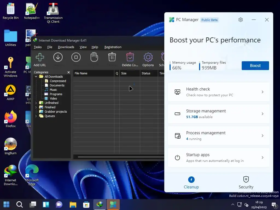Image resolution: width=280 pixels, height=210 pixels.
Task: Click Memory usage 66% indicator
Action: [183, 65]
